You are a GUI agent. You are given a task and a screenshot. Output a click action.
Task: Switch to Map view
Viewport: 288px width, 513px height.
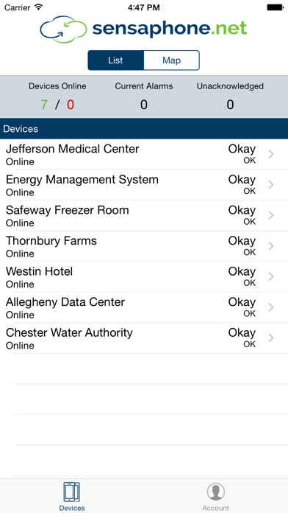point(172,60)
